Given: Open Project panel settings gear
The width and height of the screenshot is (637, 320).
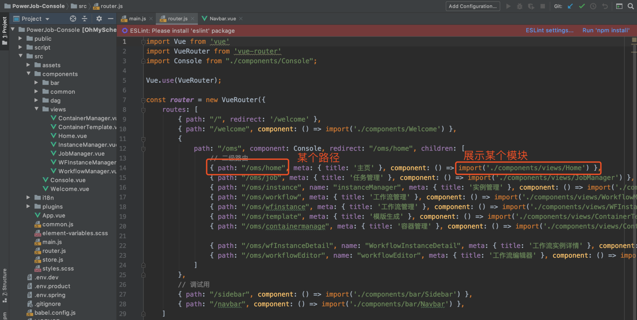Looking at the screenshot, I should pyautogui.click(x=99, y=19).
